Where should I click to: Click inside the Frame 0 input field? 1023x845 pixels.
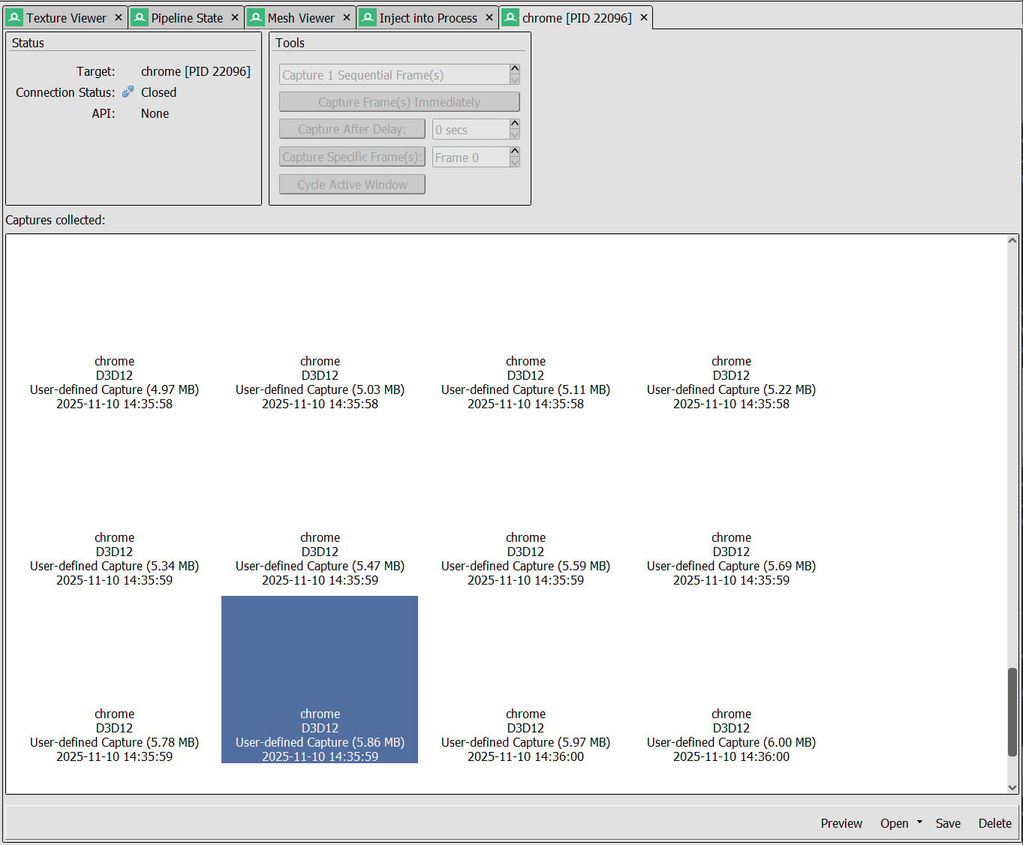469,157
